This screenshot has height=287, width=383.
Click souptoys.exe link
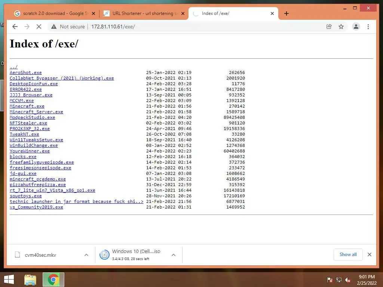[26, 196]
